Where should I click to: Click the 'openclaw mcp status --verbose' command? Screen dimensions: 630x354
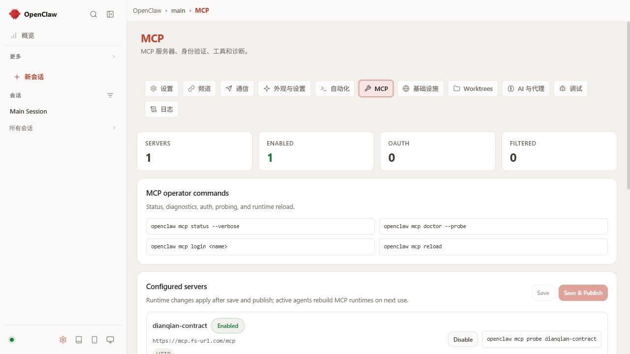[260, 226]
